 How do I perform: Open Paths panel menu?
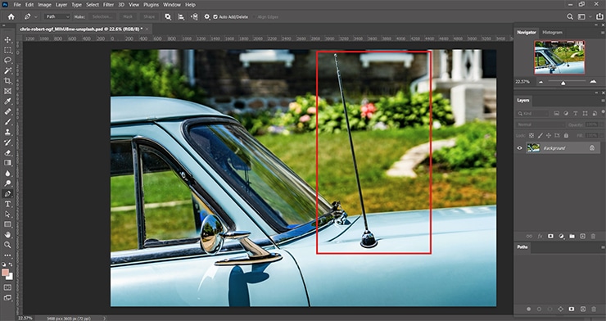pyautogui.click(x=603, y=247)
